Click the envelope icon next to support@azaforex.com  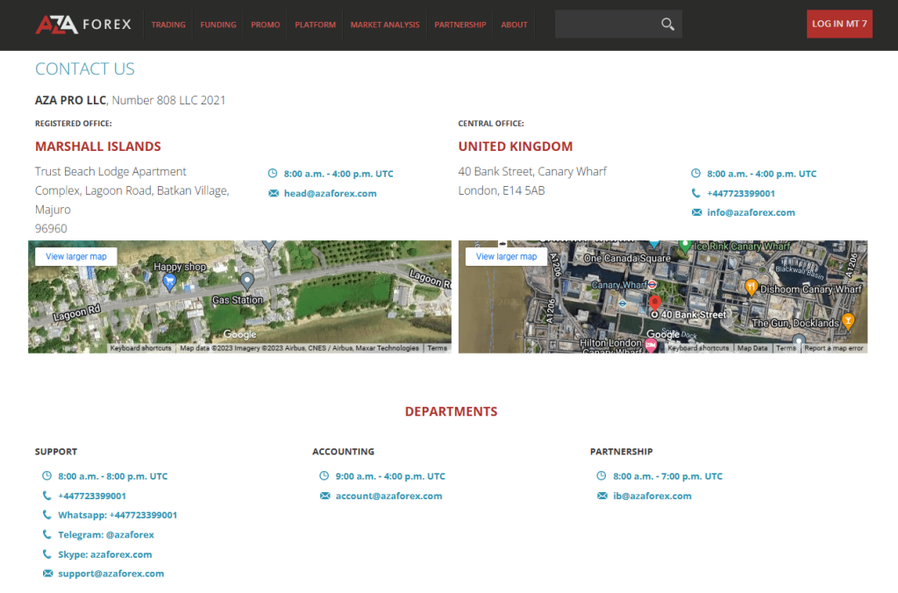tap(47, 573)
